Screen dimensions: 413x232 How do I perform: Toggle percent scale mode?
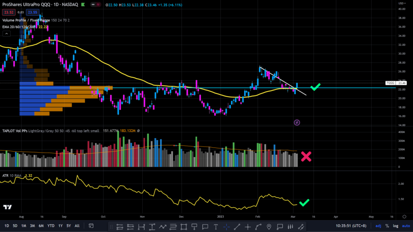click(387, 226)
